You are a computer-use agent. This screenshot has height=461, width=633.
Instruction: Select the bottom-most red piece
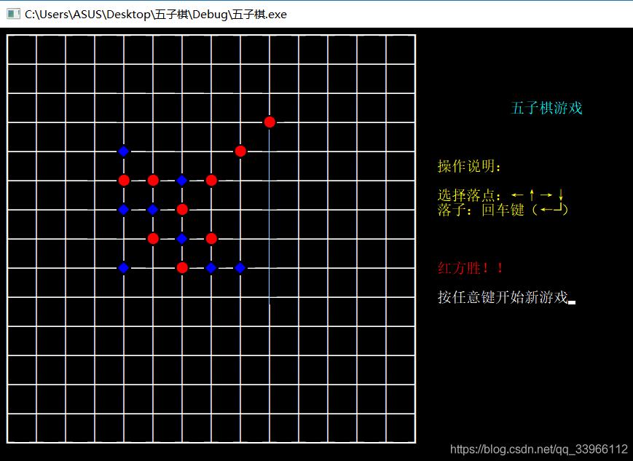click(182, 267)
